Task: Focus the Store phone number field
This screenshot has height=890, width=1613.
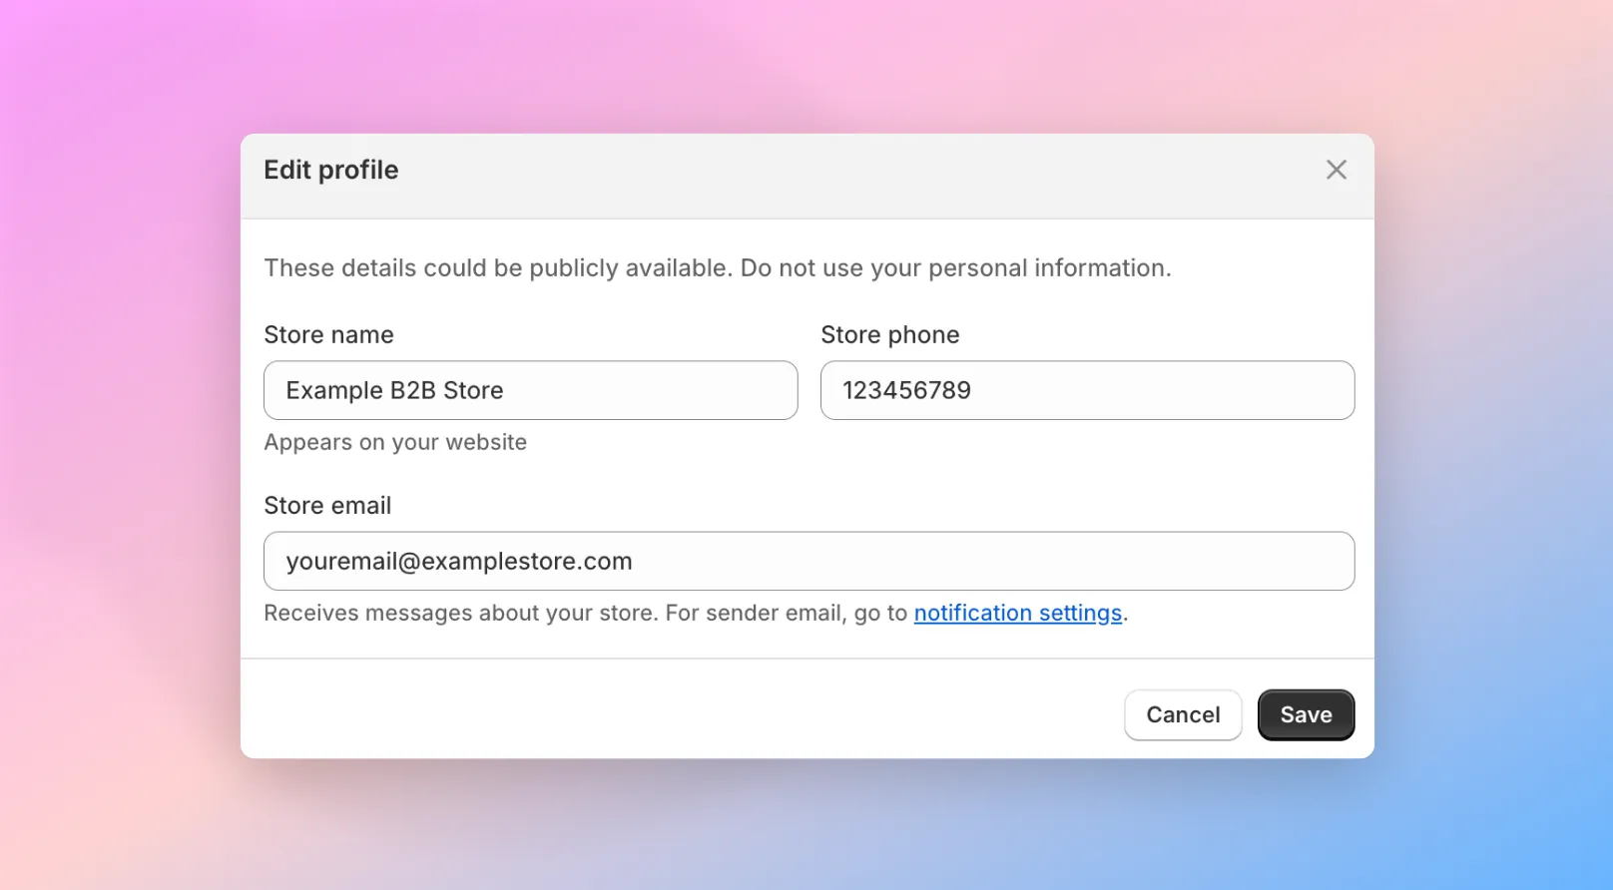Action: 1087,390
